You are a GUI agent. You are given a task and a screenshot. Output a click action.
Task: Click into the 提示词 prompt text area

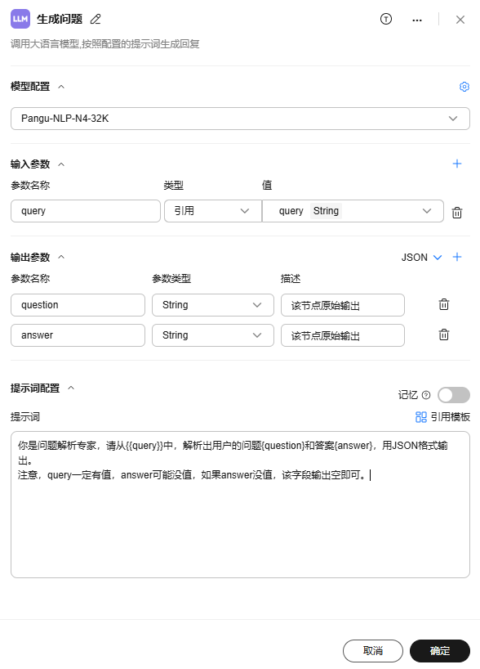tap(240, 505)
